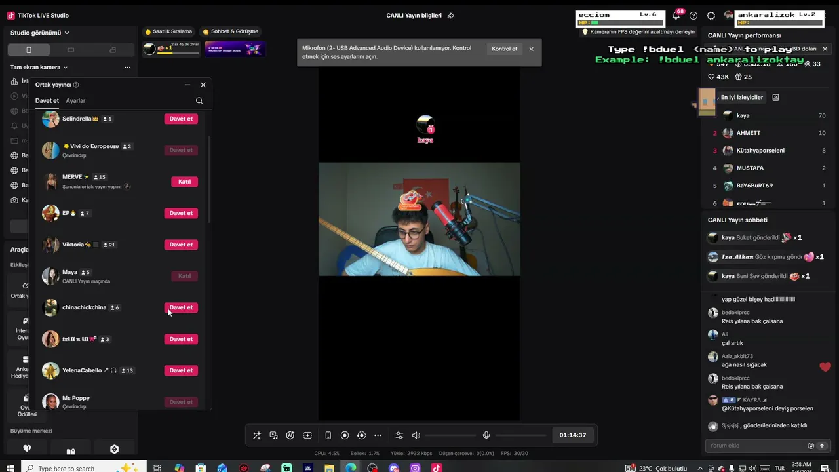The image size is (839, 472).
Task: Click the shield icon in Büyüme merkezi
Action: (x=114, y=449)
